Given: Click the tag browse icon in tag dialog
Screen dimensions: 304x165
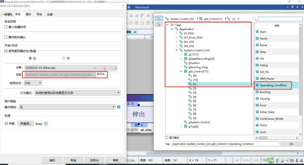Looking at the screenshot, I should coord(159,18).
